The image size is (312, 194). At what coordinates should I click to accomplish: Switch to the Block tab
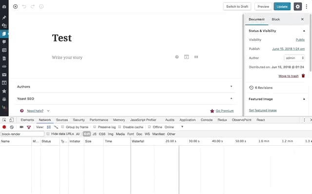(x=275, y=19)
